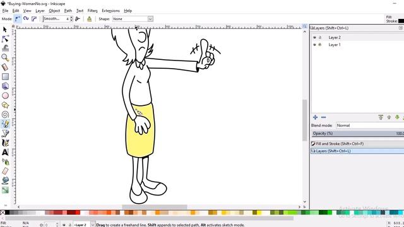Select the Zoom magnifier tool

tap(5, 57)
